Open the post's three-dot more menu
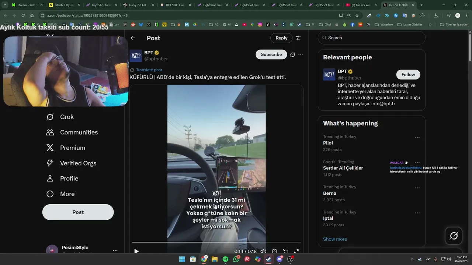The width and height of the screenshot is (472, 265). (x=301, y=54)
